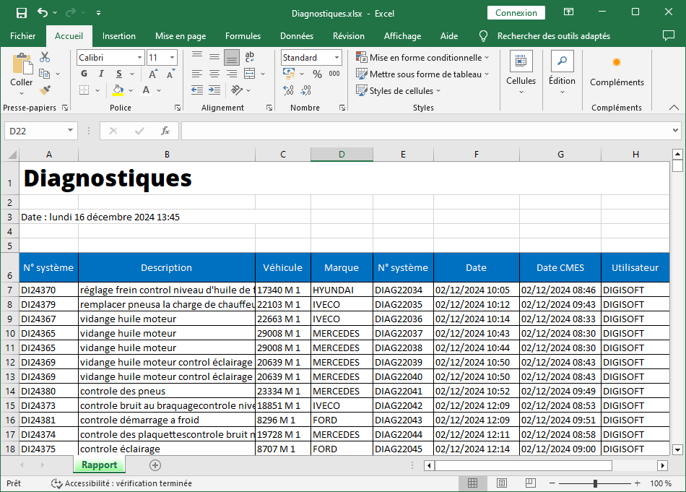The width and height of the screenshot is (686, 492).
Task: Click the Save icon in title bar
Action: (22, 13)
